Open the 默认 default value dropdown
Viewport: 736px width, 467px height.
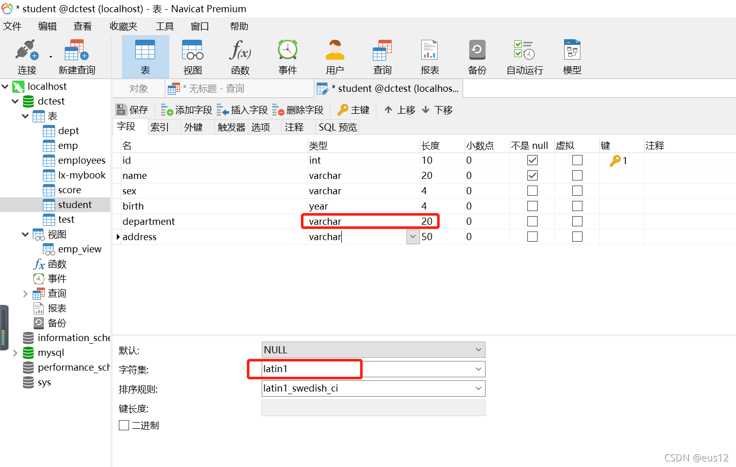pos(478,350)
